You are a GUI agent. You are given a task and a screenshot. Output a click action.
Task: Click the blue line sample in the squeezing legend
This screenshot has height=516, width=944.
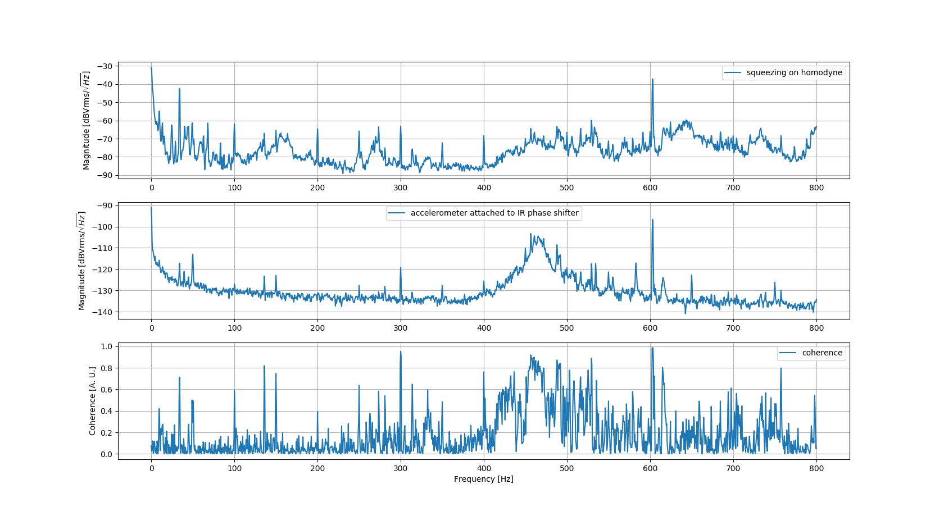point(733,72)
